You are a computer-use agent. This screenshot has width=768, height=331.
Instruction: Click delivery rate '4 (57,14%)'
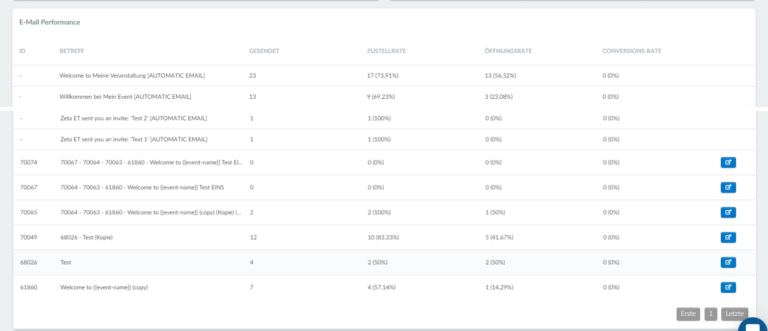(x=382, y=287)
